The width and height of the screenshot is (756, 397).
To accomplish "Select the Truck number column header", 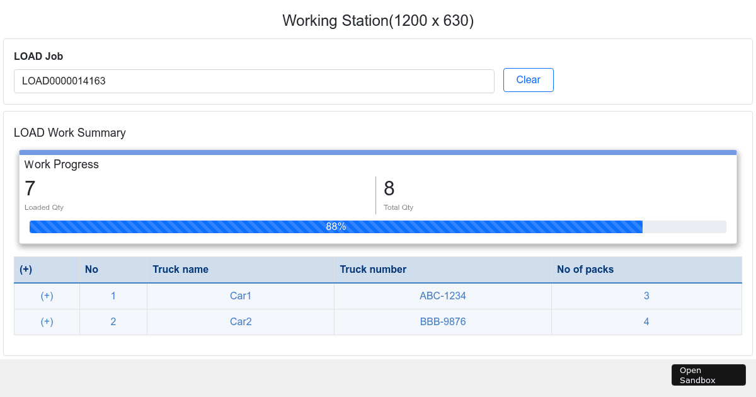I will click(373, 270).
